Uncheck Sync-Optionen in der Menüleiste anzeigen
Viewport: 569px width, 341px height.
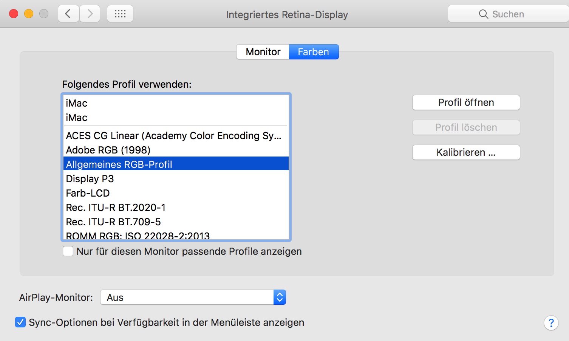[20, 322]
